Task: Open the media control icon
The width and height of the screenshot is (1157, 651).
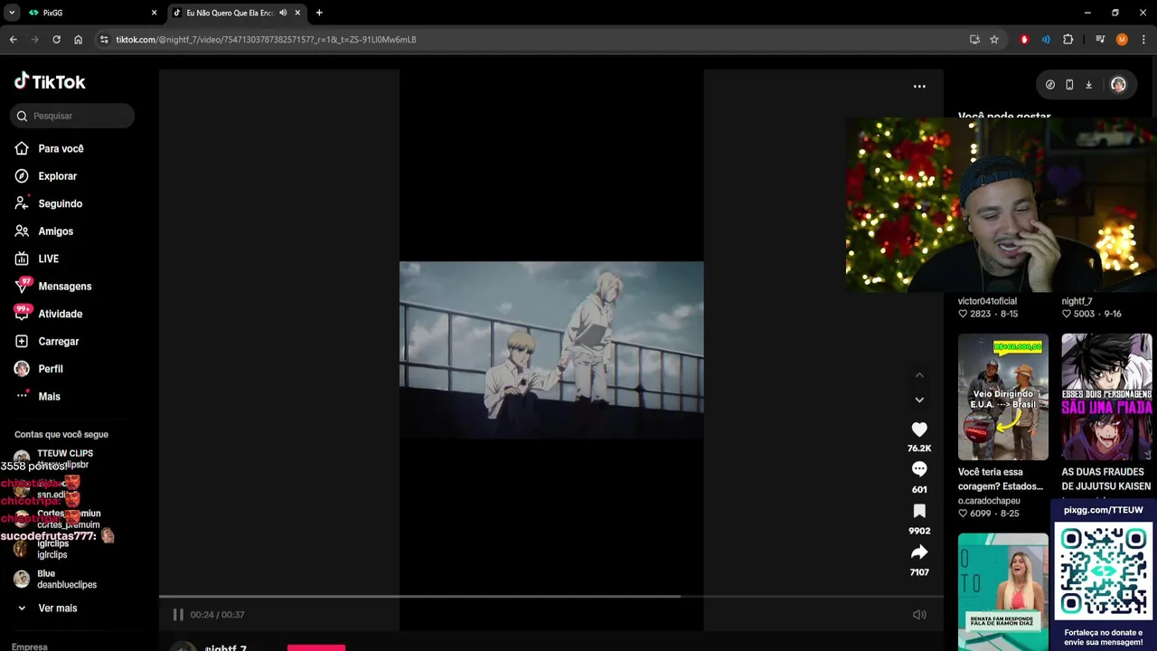Action: pyautogui.click(x=1100, y=40)
